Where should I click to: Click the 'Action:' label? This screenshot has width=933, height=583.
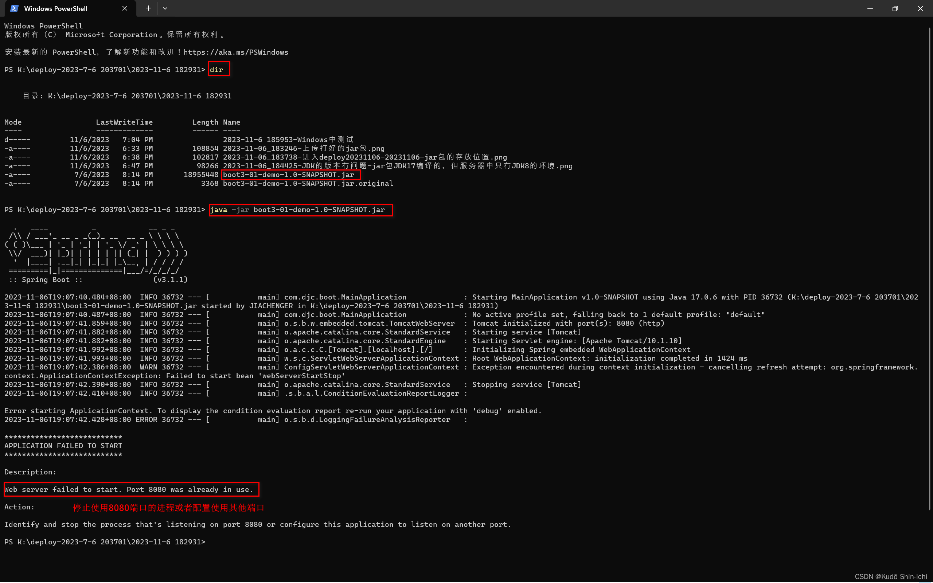[x=19, y=507]
